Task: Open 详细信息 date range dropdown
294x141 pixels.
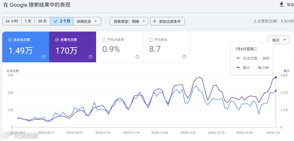Action: [87, 21]
